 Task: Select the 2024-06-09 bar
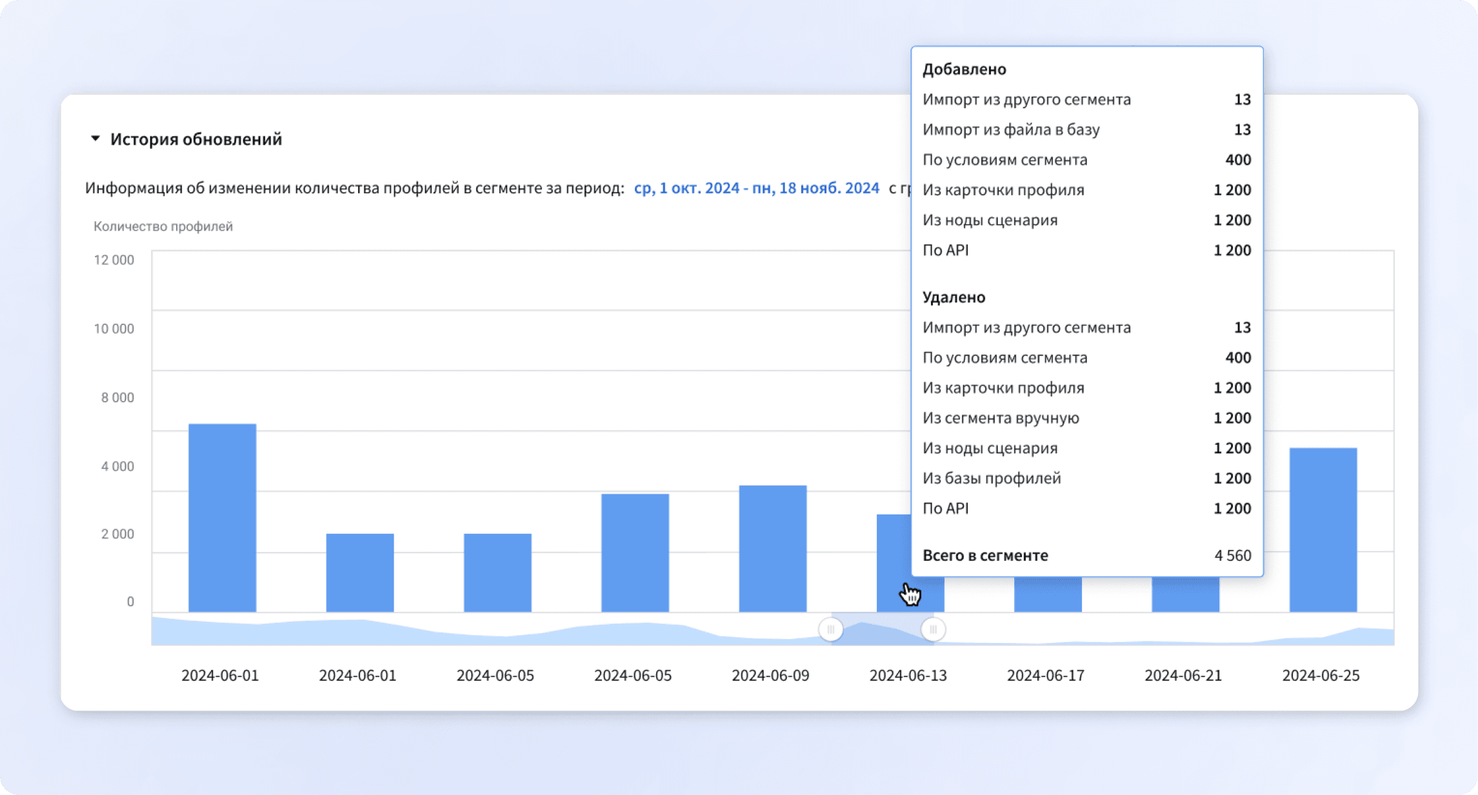point(772,548)
